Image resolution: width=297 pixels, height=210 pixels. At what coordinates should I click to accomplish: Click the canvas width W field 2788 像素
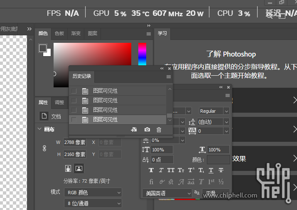[75, 142]
